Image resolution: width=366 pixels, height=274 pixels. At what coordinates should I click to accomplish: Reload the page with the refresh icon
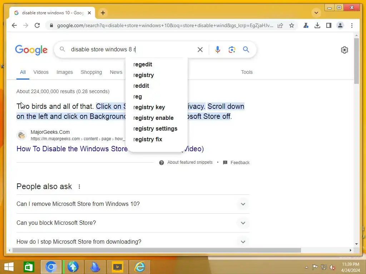37,25
